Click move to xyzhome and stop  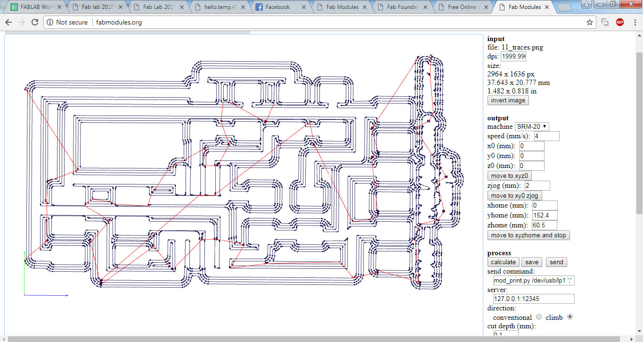529,235
